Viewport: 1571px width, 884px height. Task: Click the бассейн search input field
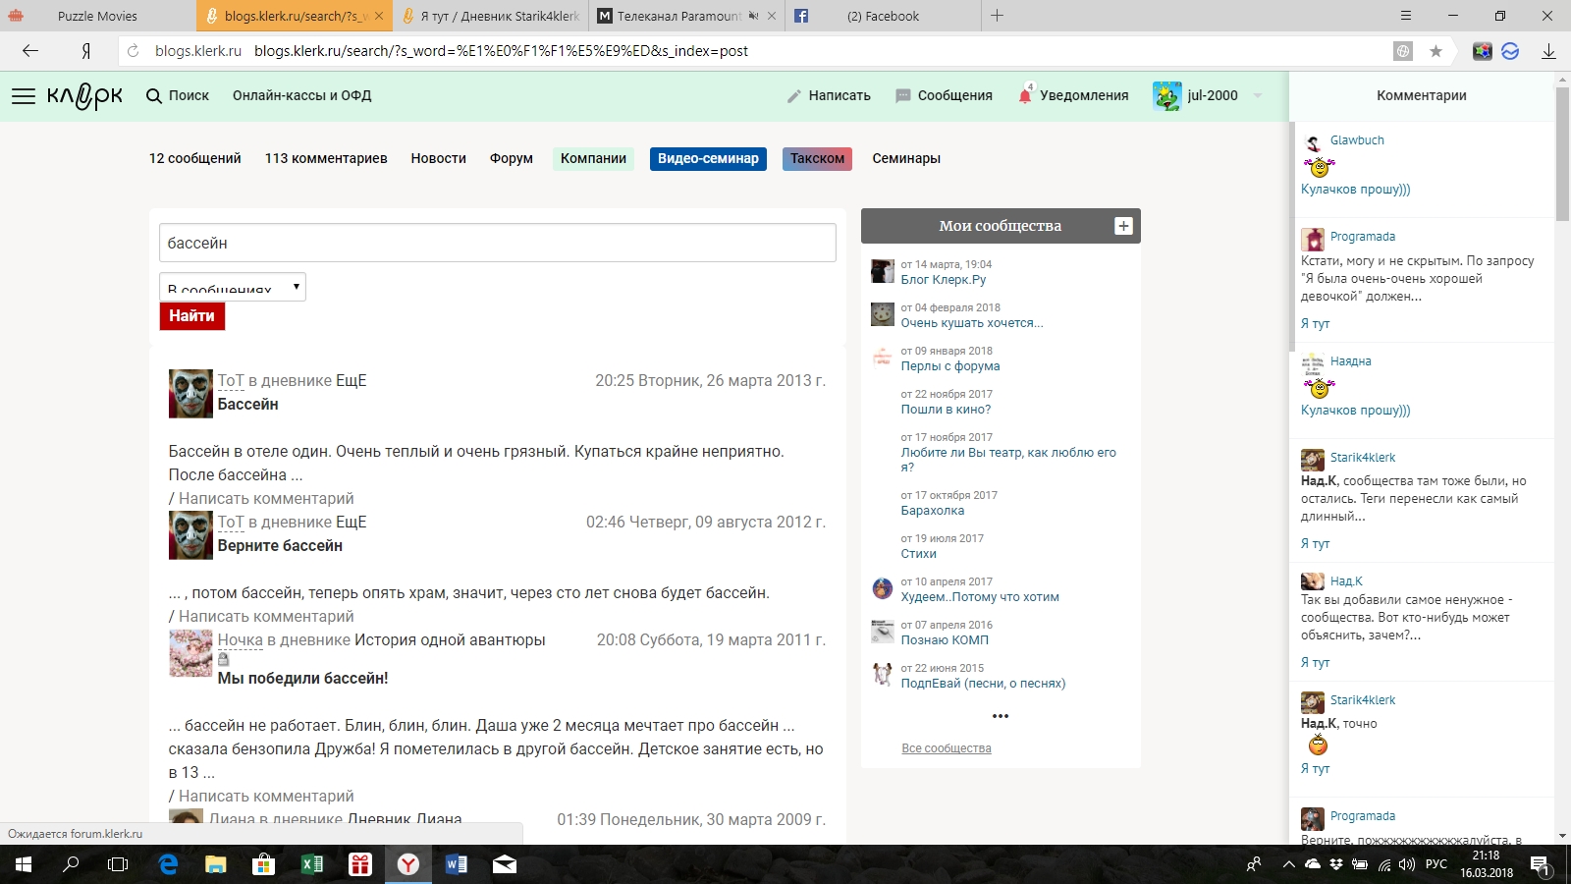[x=498, y=243]
